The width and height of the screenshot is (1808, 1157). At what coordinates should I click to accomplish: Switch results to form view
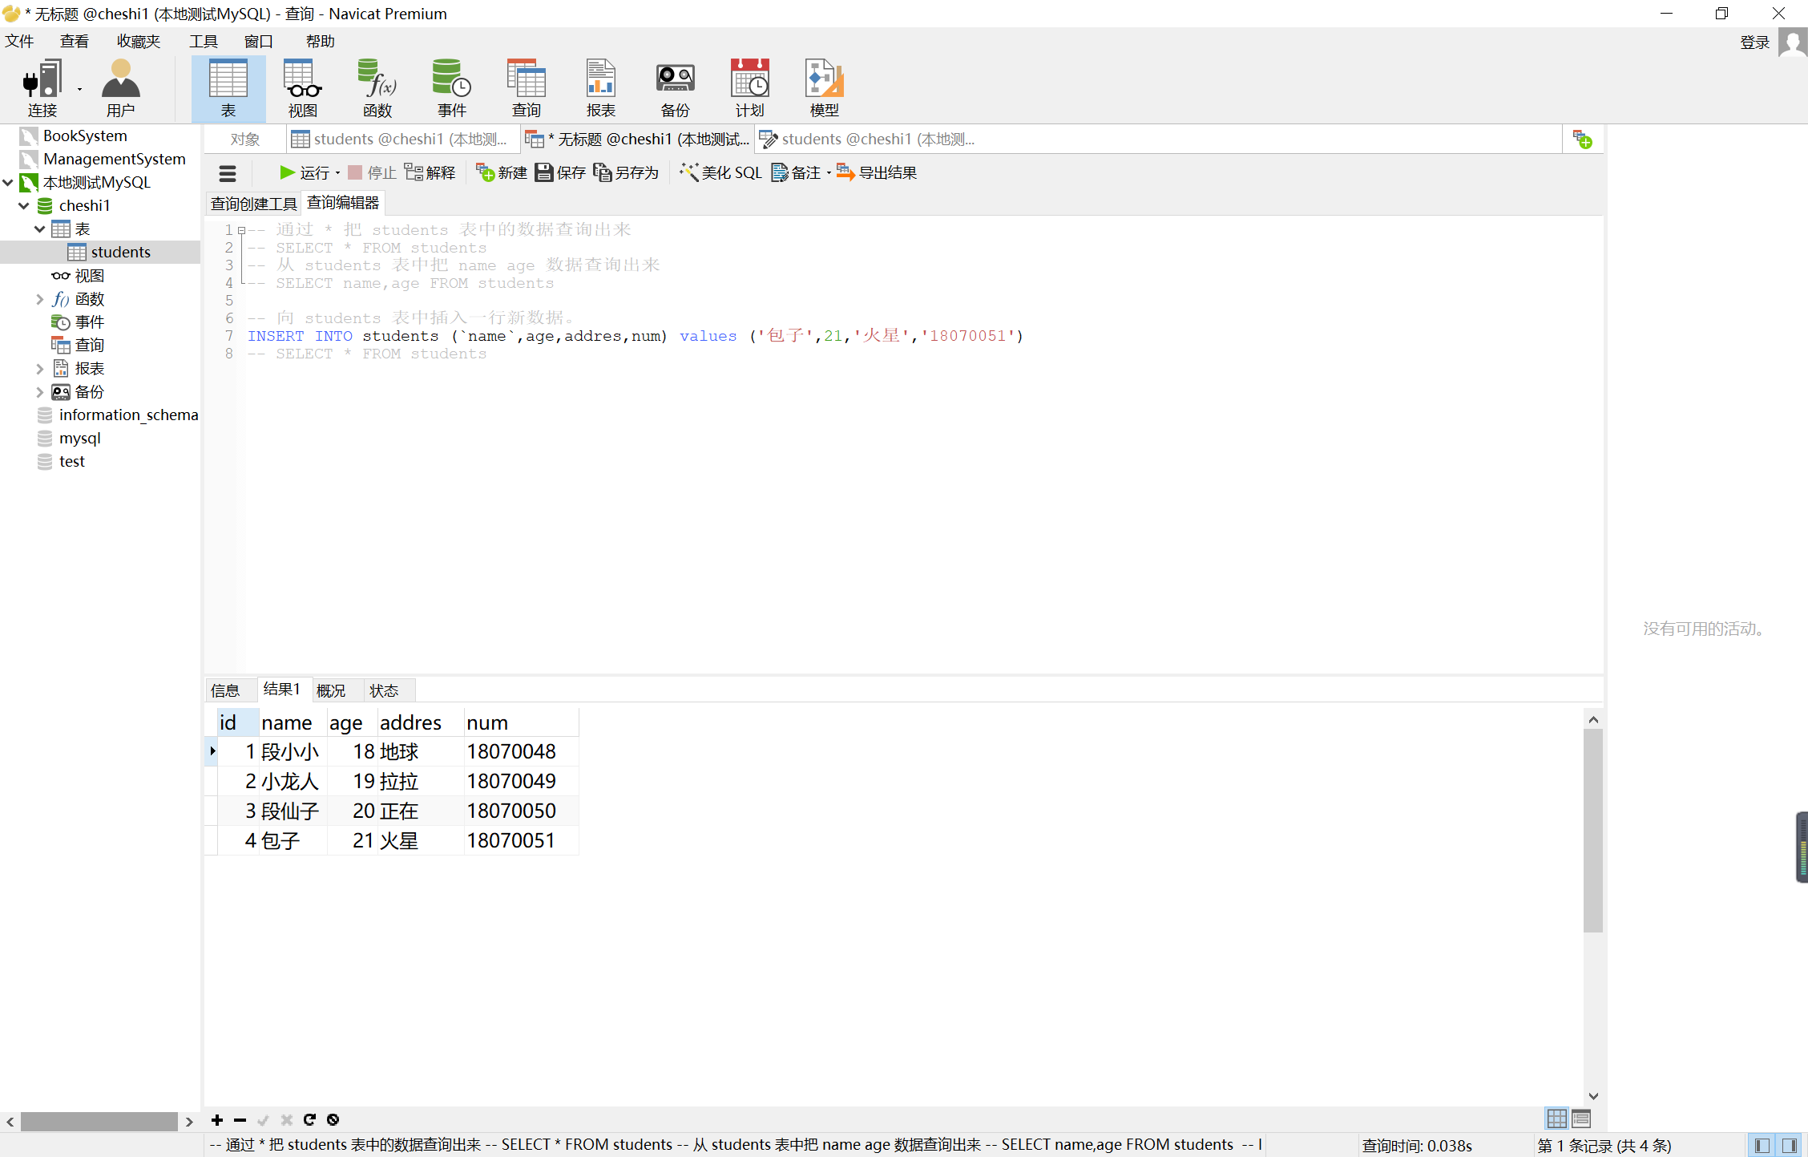pos(1581,1118)
